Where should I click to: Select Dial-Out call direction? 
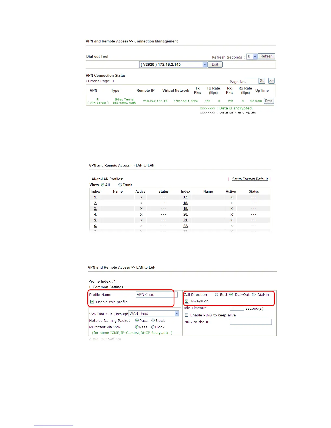(231, 295)
